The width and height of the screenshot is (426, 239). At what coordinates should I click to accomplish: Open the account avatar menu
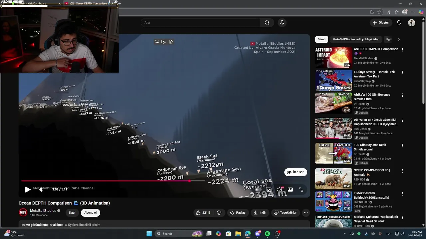click(412, 23)
